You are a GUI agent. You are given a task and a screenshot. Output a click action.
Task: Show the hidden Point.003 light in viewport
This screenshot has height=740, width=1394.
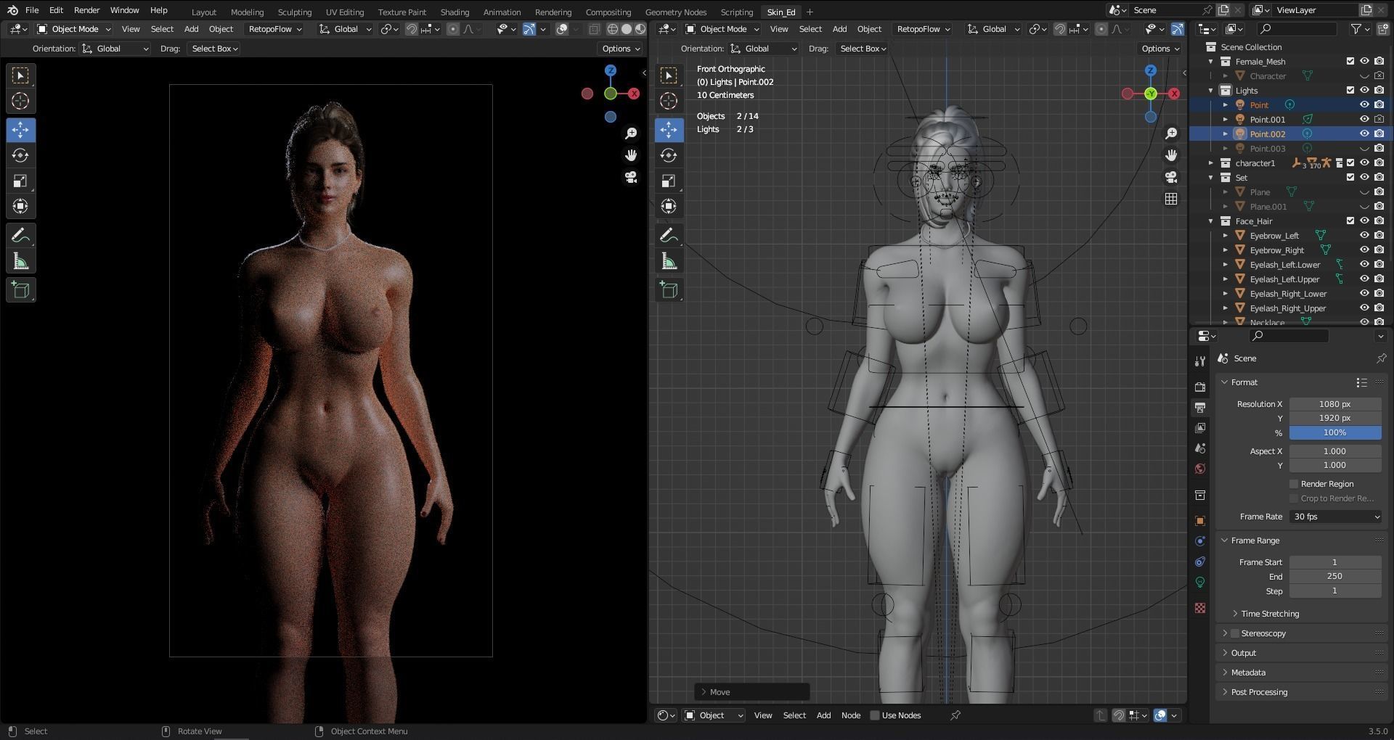(x=1364, y=149)
